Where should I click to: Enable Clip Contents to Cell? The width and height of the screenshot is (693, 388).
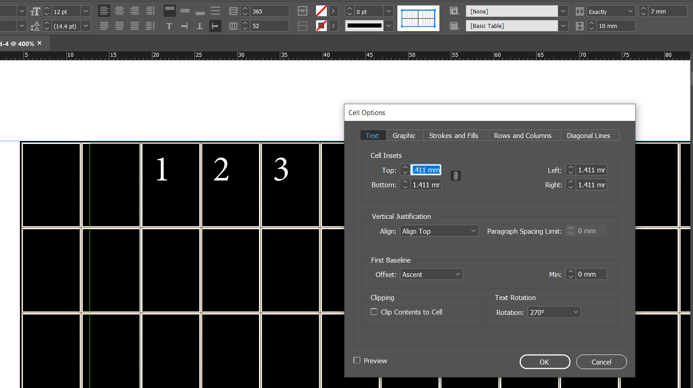(374, 311)
